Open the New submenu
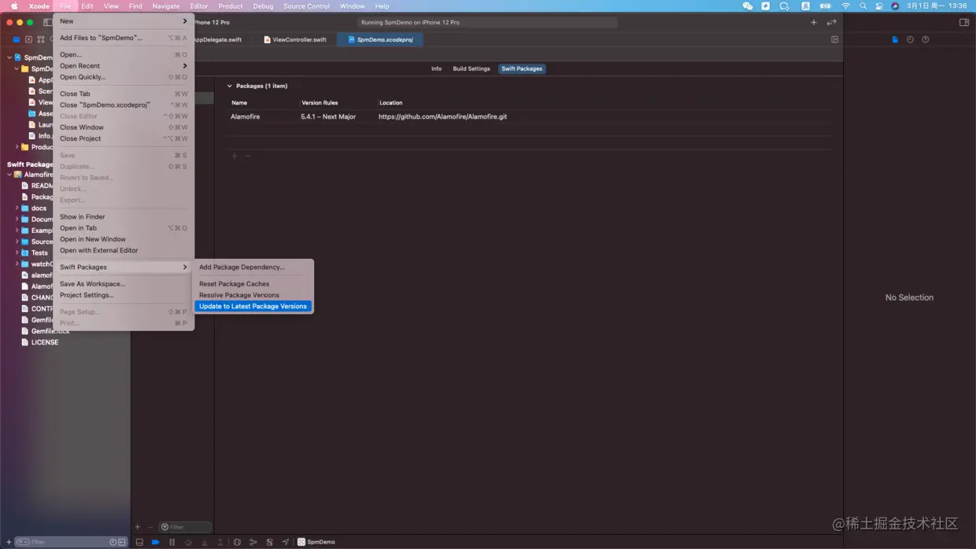The height and width of the screenshot is (549, 976). click(x=124, y=21)
